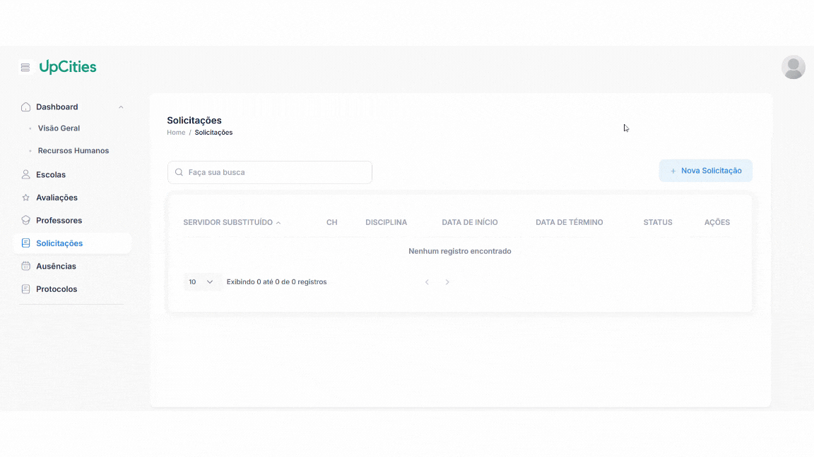Click the AÇÕES column header
Screen dimensions: 814x457
(x=717, y=222)
